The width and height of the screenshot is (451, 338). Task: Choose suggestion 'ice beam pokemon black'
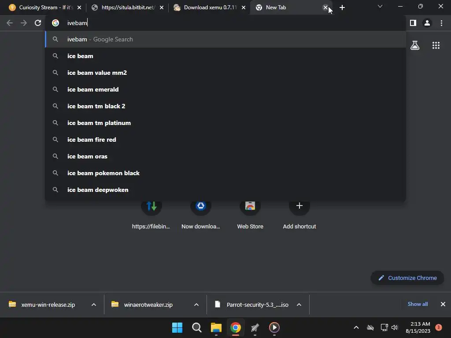pos(225,173)
